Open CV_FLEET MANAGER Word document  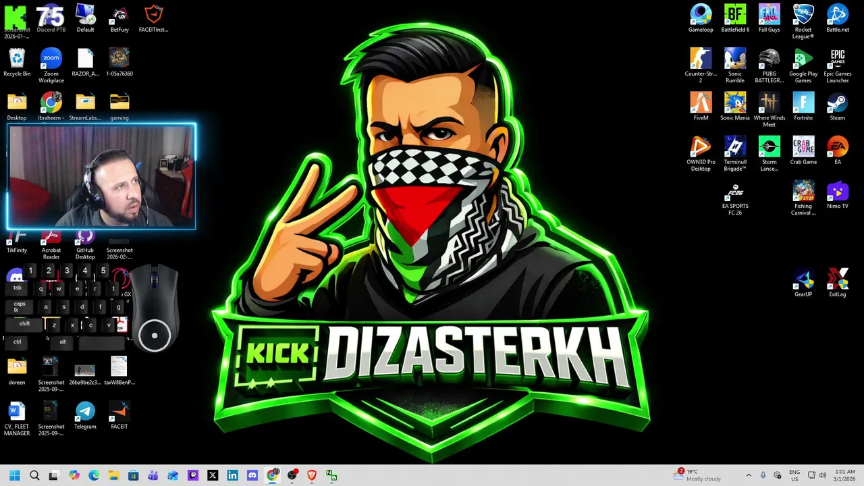tap(17, 418)
